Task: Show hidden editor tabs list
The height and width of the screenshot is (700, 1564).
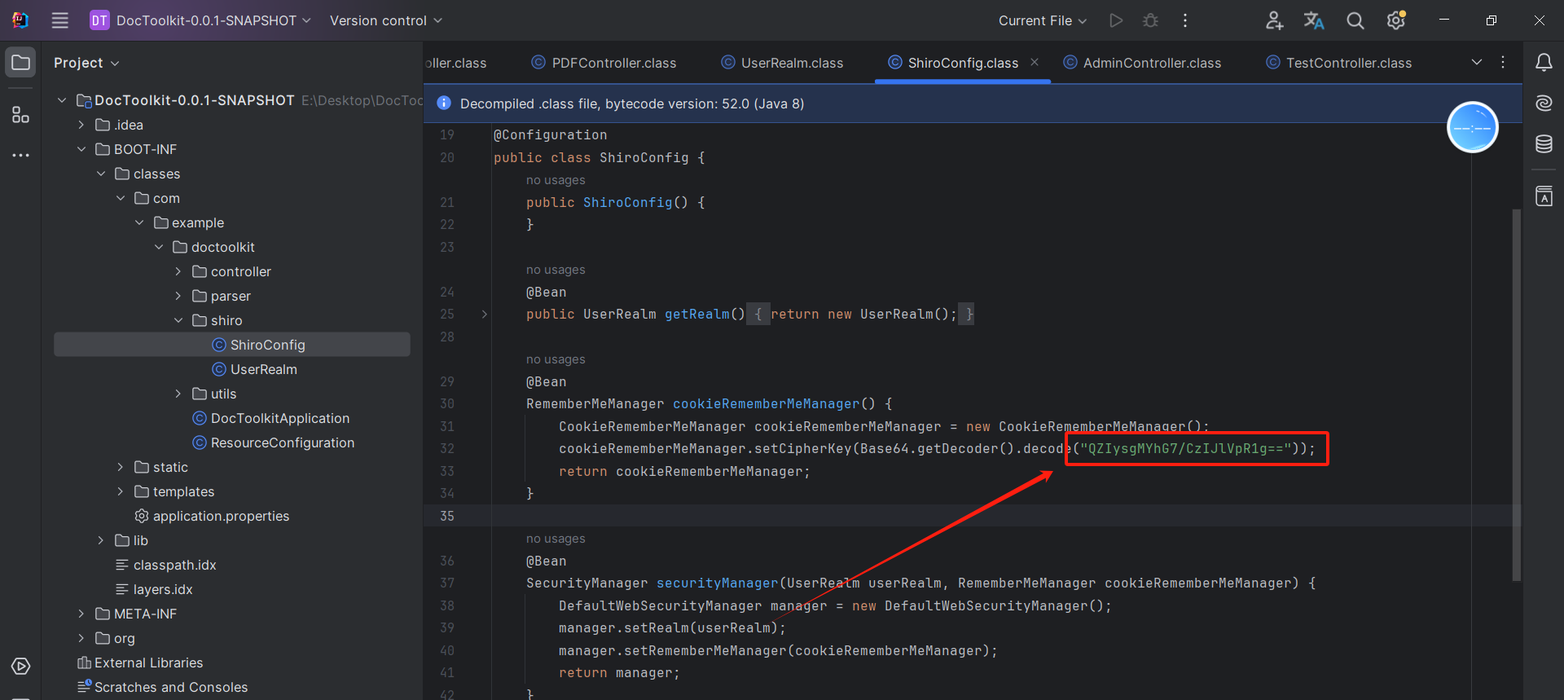Action: point(1477,63)
